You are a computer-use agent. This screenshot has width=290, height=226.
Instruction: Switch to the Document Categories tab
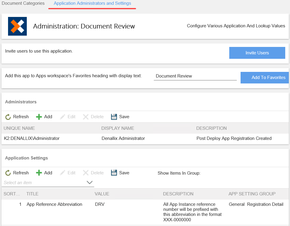pos(23,4)
